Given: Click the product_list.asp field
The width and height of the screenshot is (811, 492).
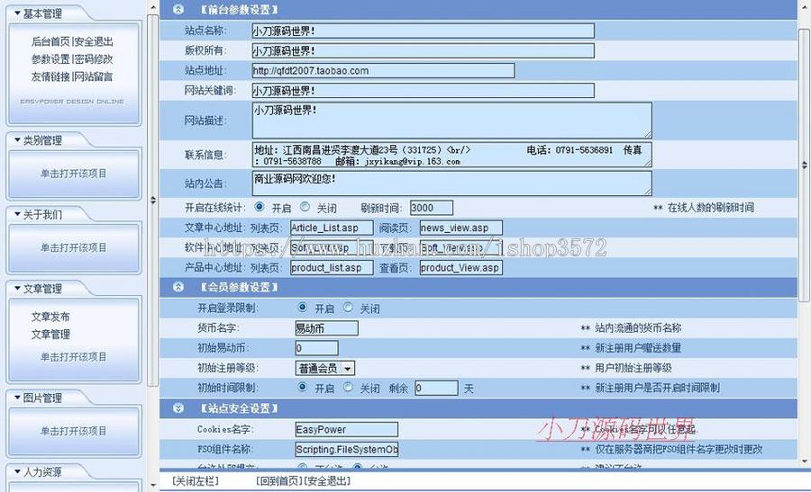Looking at the screenshot, I should click(332, 267).
